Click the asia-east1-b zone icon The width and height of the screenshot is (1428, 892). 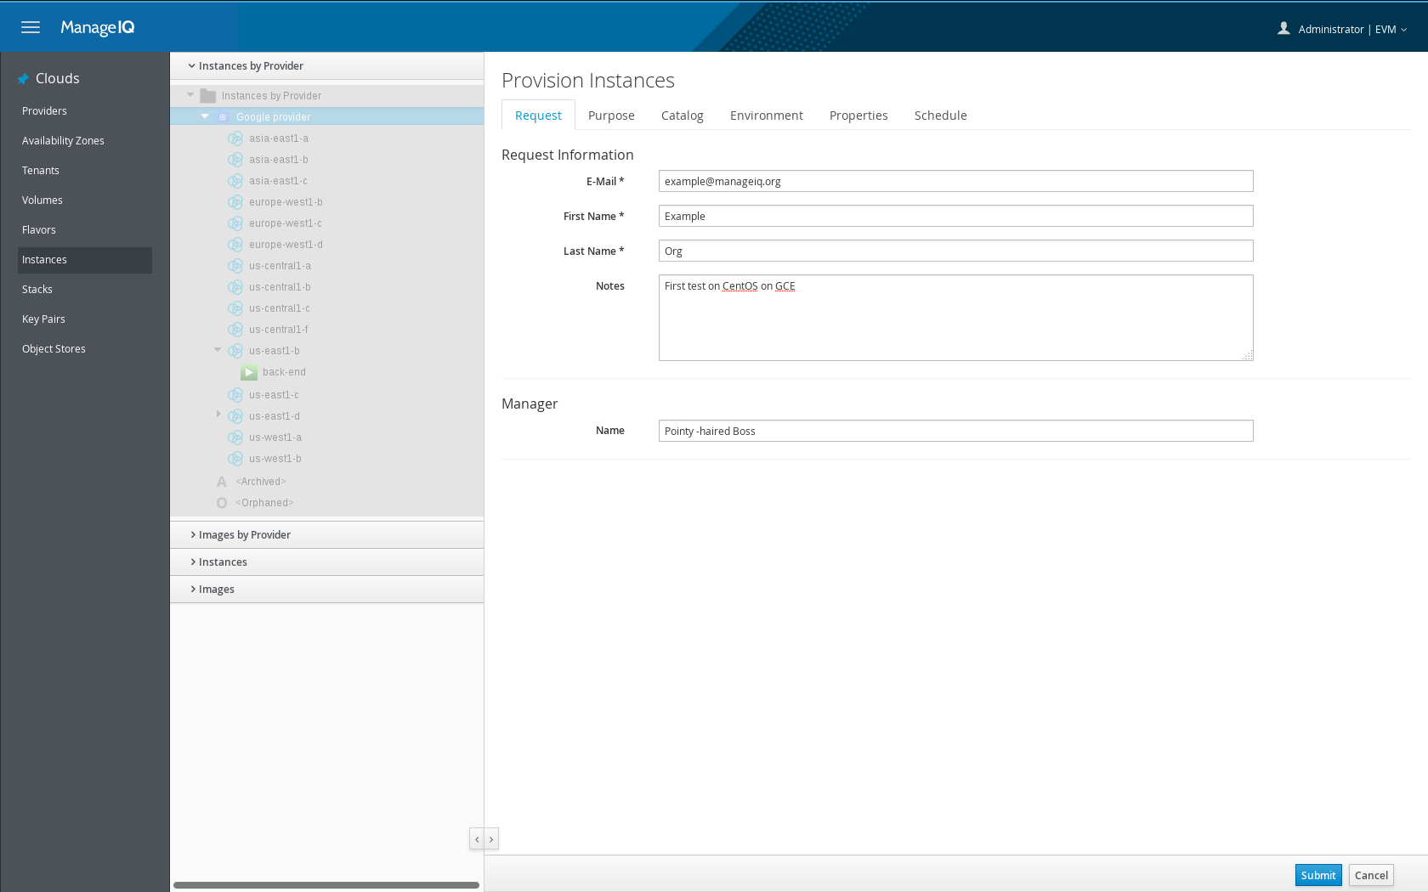pos(235,160)
